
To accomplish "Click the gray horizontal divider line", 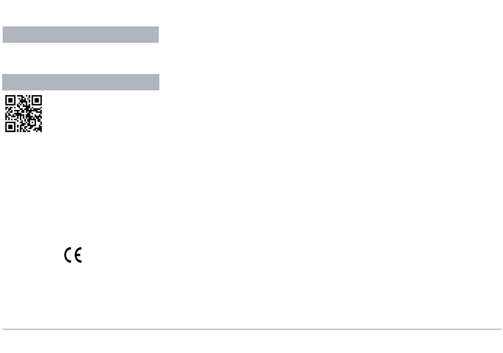I will tap(252, 329).
